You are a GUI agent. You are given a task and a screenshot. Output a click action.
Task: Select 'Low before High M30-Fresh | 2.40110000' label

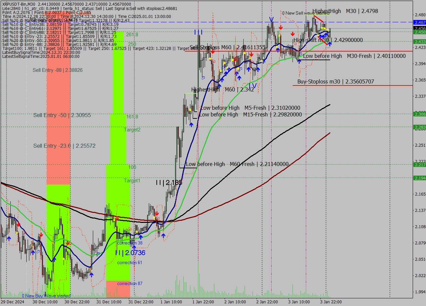click(354, 56)
